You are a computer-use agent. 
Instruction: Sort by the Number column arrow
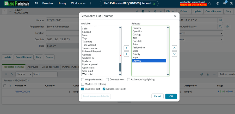tap(25, 86)
